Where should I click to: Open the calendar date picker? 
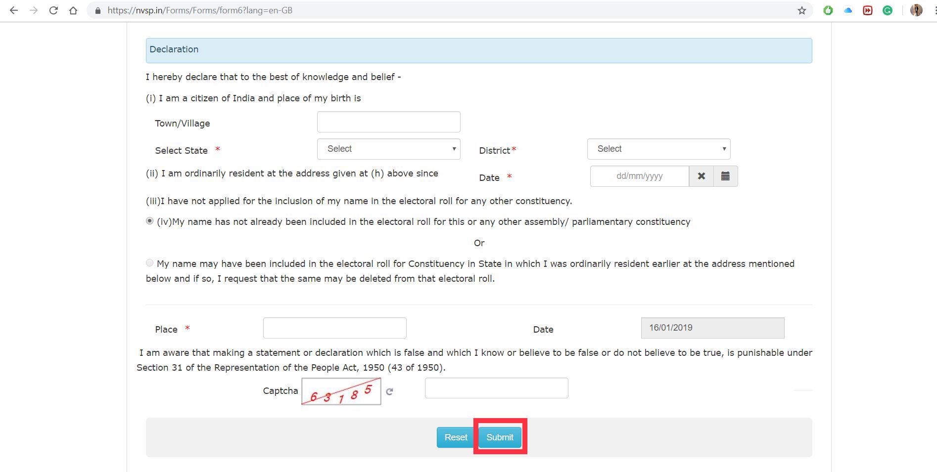coord(725,176)
